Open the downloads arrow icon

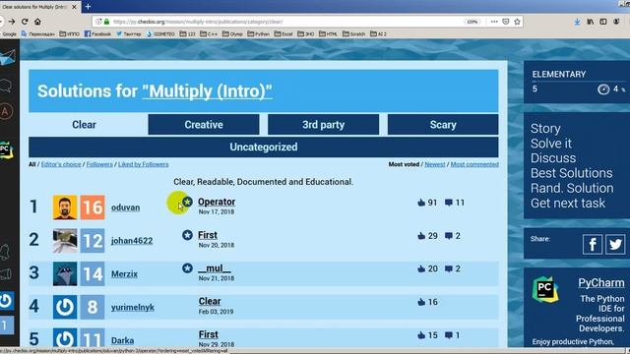click(x=577, y=22)
